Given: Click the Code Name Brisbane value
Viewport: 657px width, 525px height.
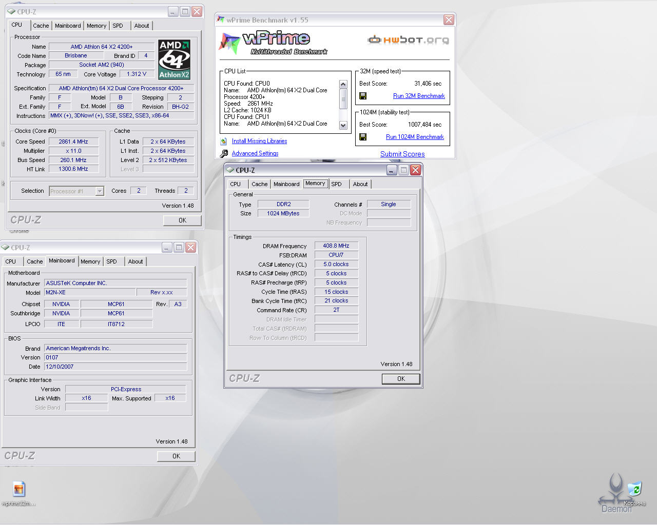Looking at the screenshot, I should tap(76, 55).
